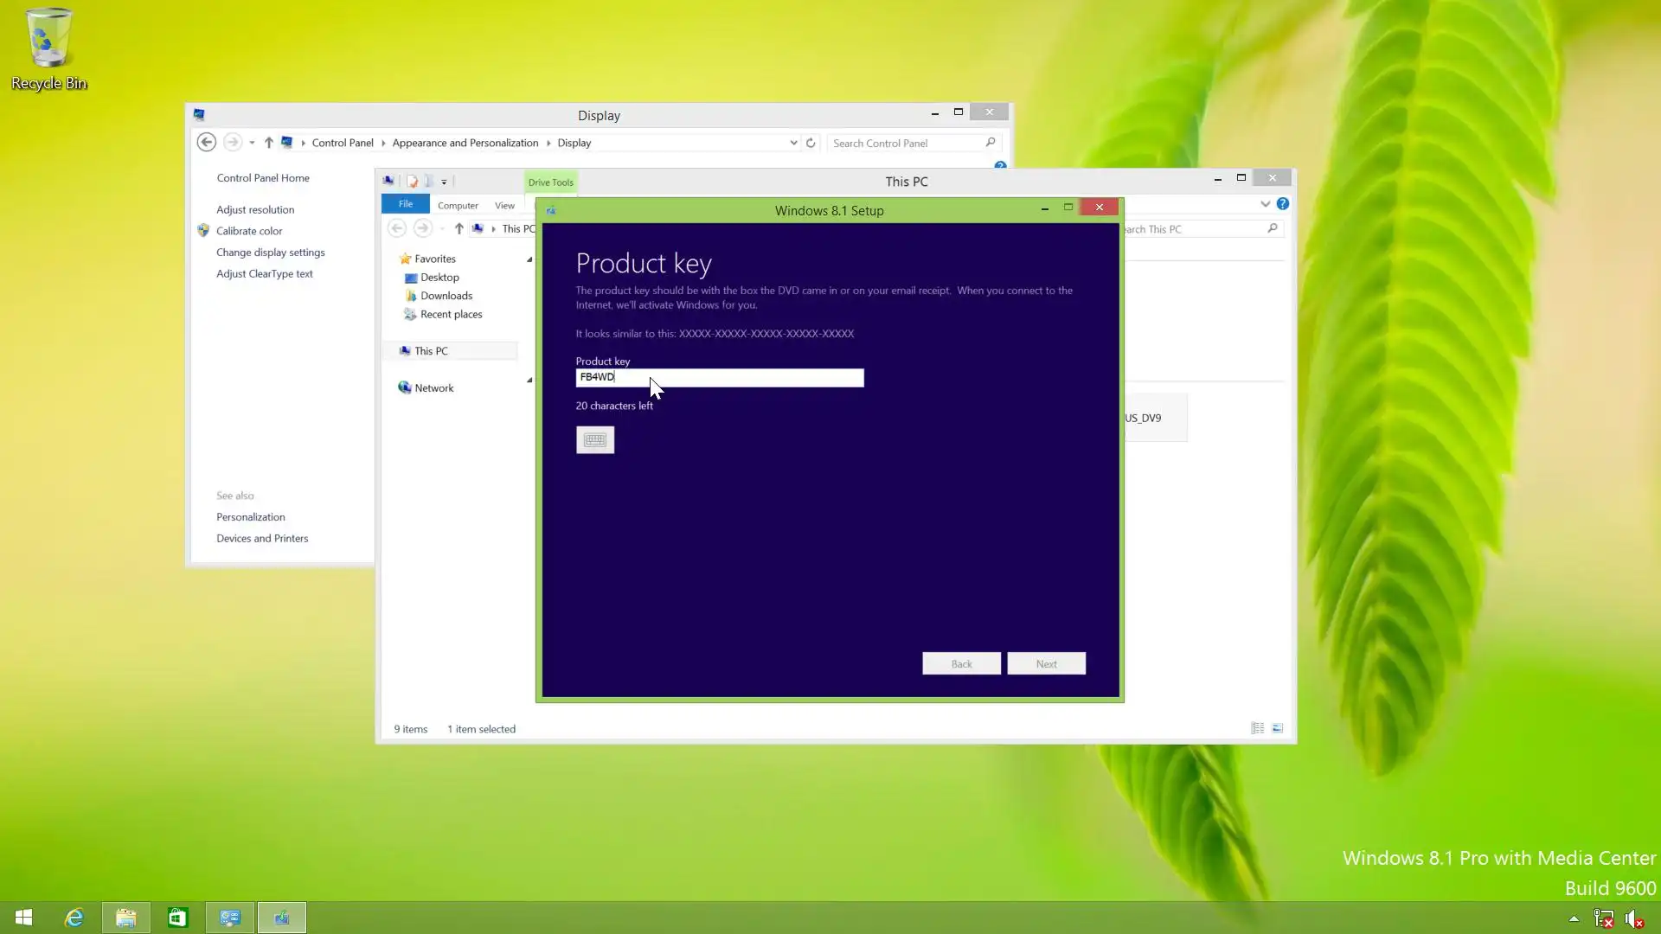Click the Start button
1661x934 pixels.
tap(23, 918)
